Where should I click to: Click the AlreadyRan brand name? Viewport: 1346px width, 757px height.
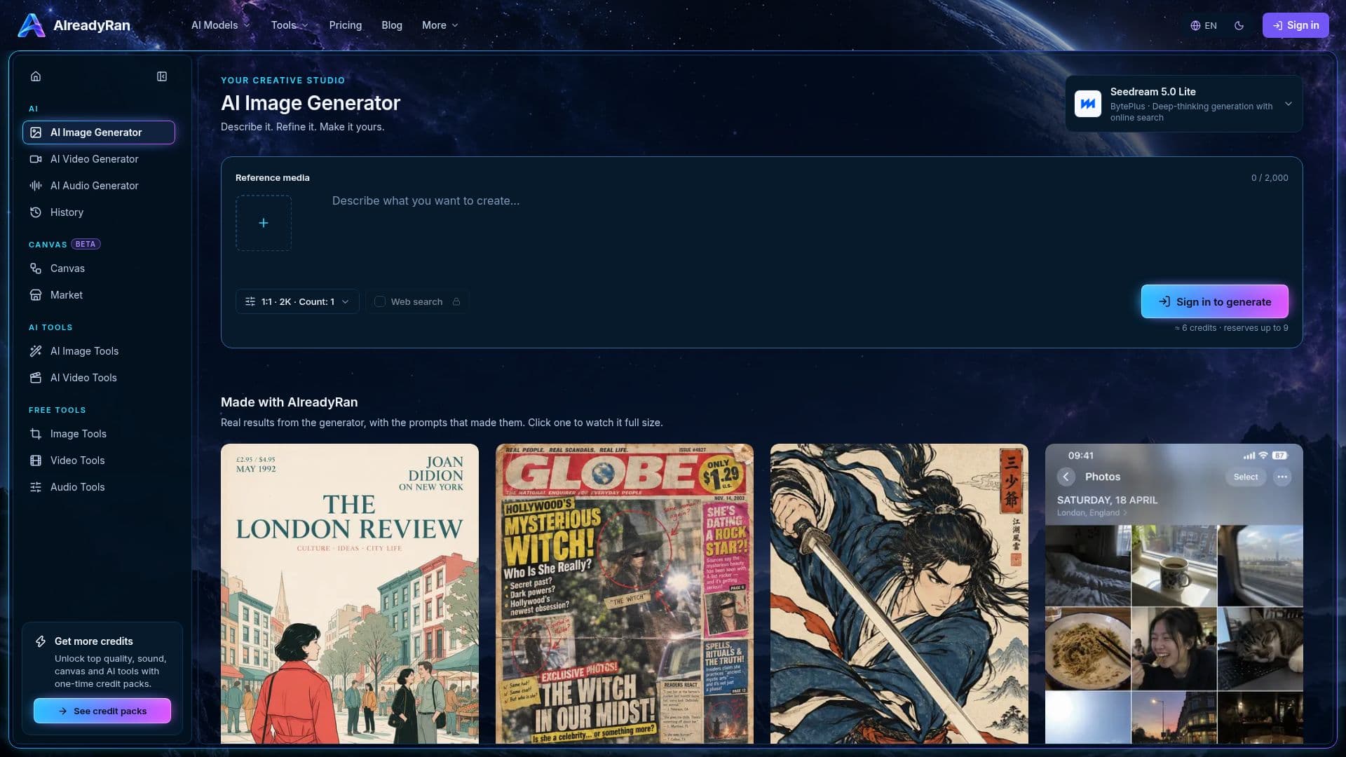tap(92, 25)
